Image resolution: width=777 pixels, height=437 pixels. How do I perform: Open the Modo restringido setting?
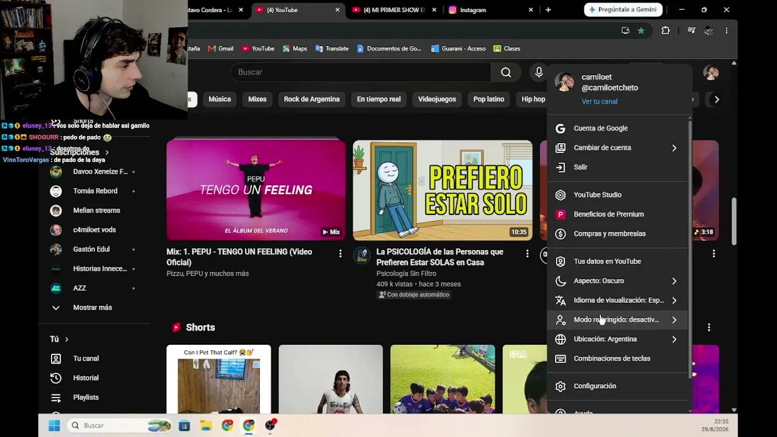point(617,320)
